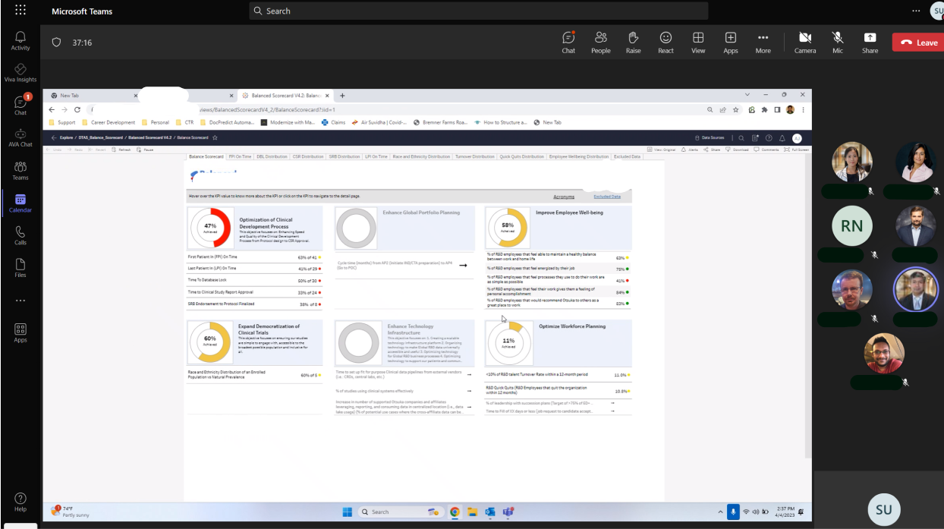
Task: Click the Refresh button in Tableau toolbar
Action: pyautogui.click(x=121, y=150)
